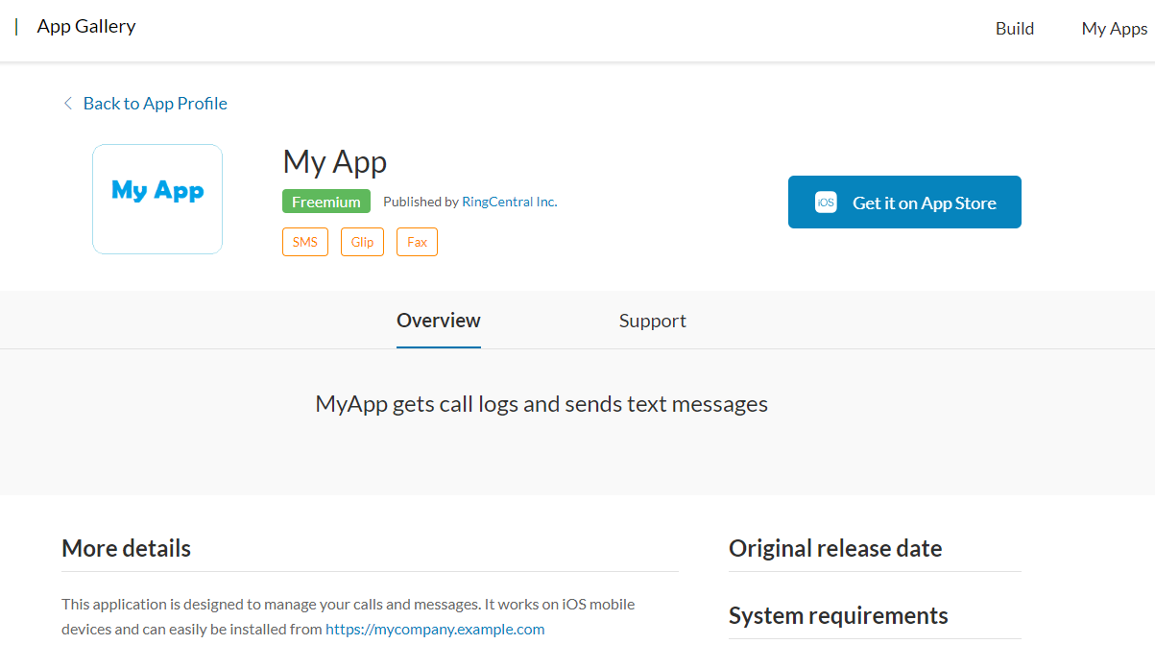Return via Back to App Profile link
The height and width of the screenshot is (668, 1155).
(x=155, y=104)
